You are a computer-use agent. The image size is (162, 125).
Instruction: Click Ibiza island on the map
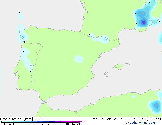(106, 73)
